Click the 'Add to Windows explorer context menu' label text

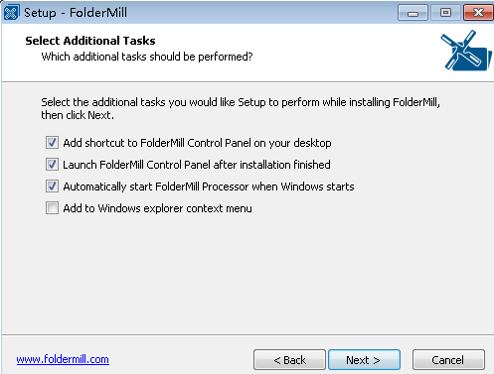point(157,208)
